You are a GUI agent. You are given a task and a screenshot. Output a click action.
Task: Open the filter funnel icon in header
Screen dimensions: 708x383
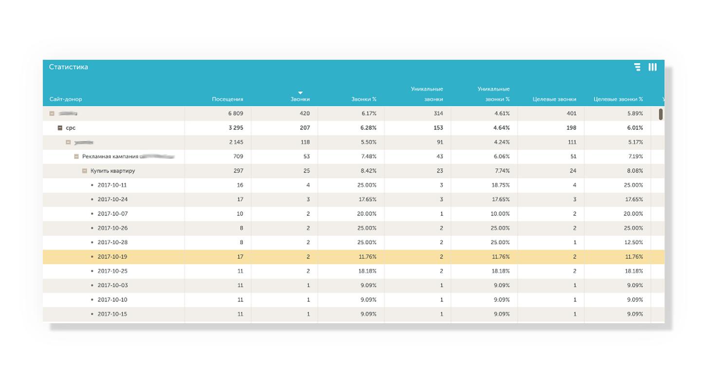coord(637,67)
